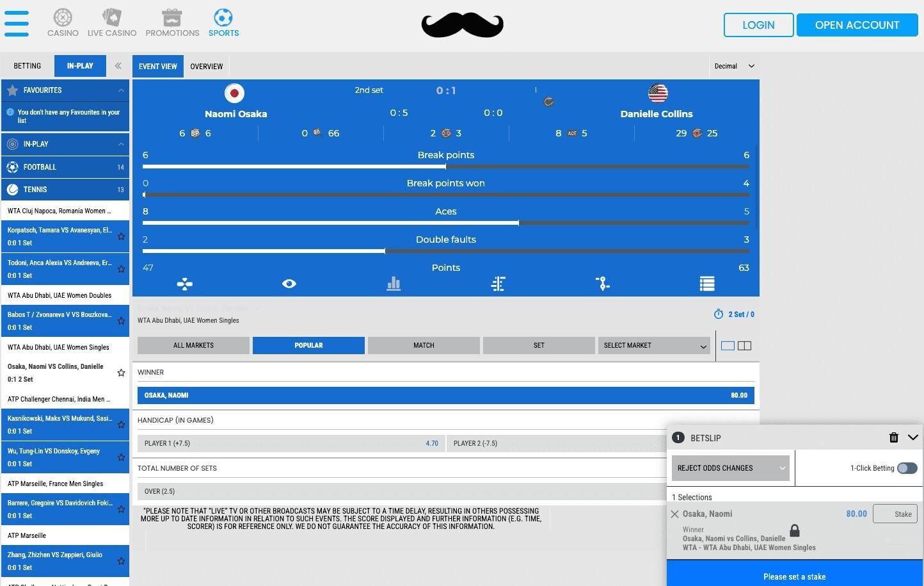The image size is (924, 586).
Task: Select Osaka, Naomi winner odds 80.00
Action: point(446,395)
